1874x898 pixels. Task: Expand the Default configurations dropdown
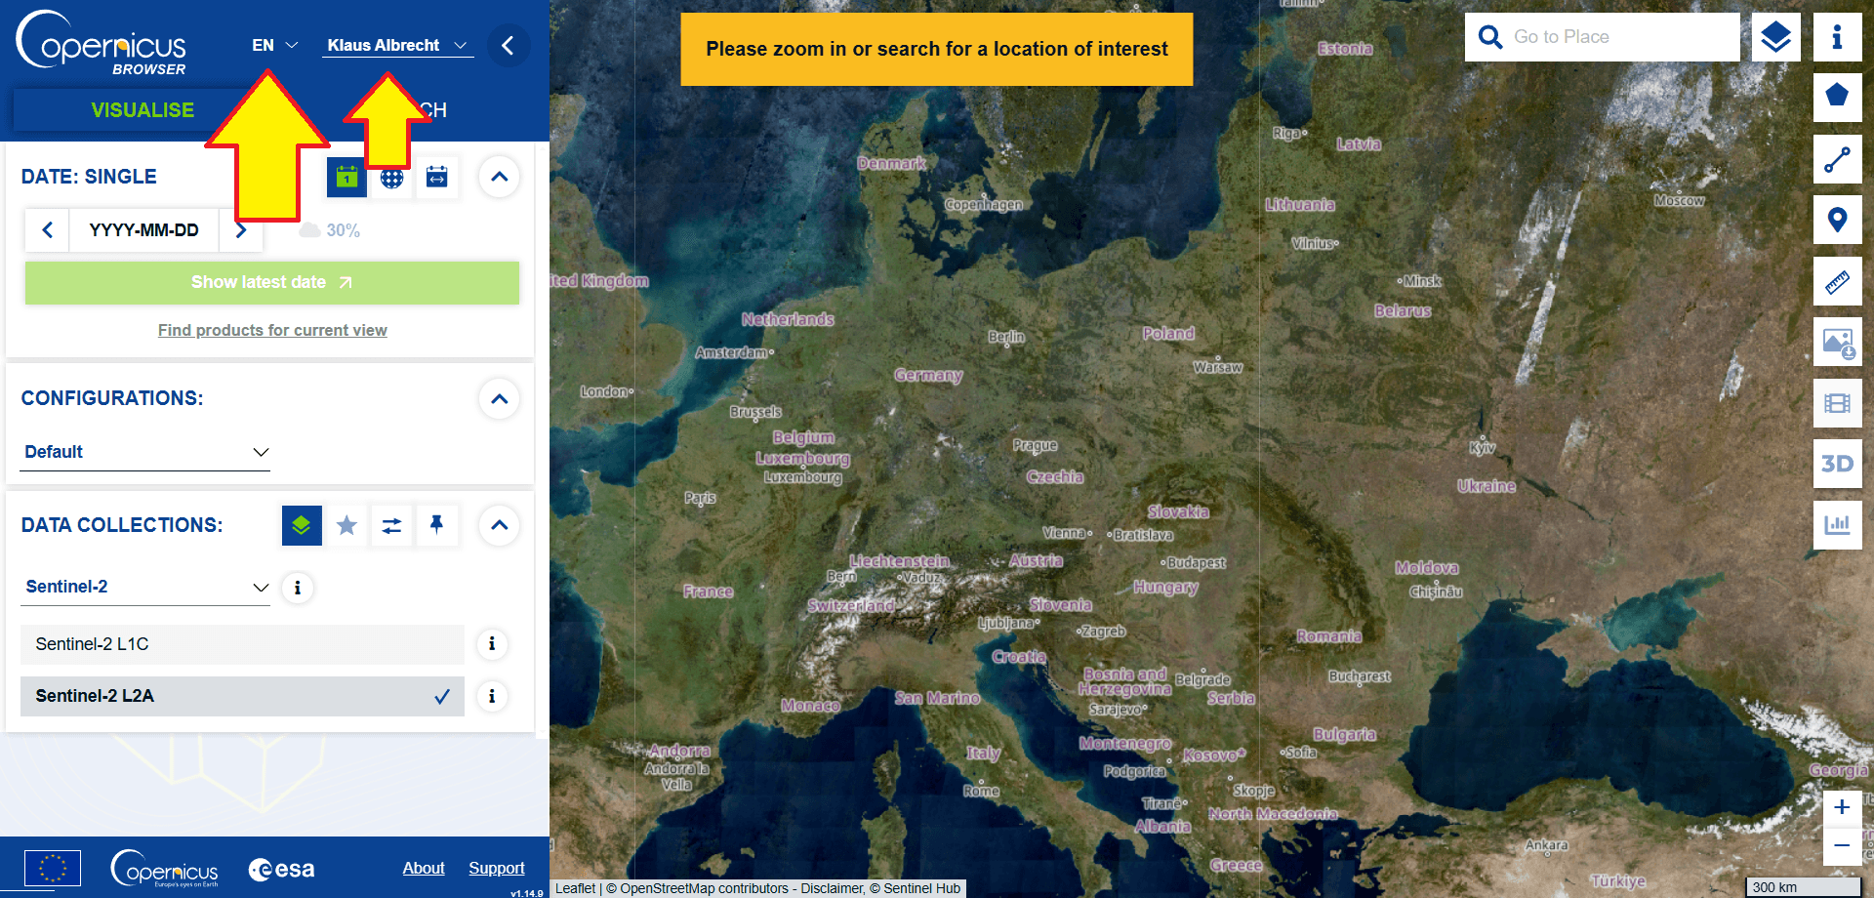tap(144, 452)
